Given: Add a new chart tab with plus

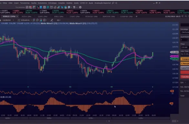Looking at the screenshot, I should (x=136, y=17).
